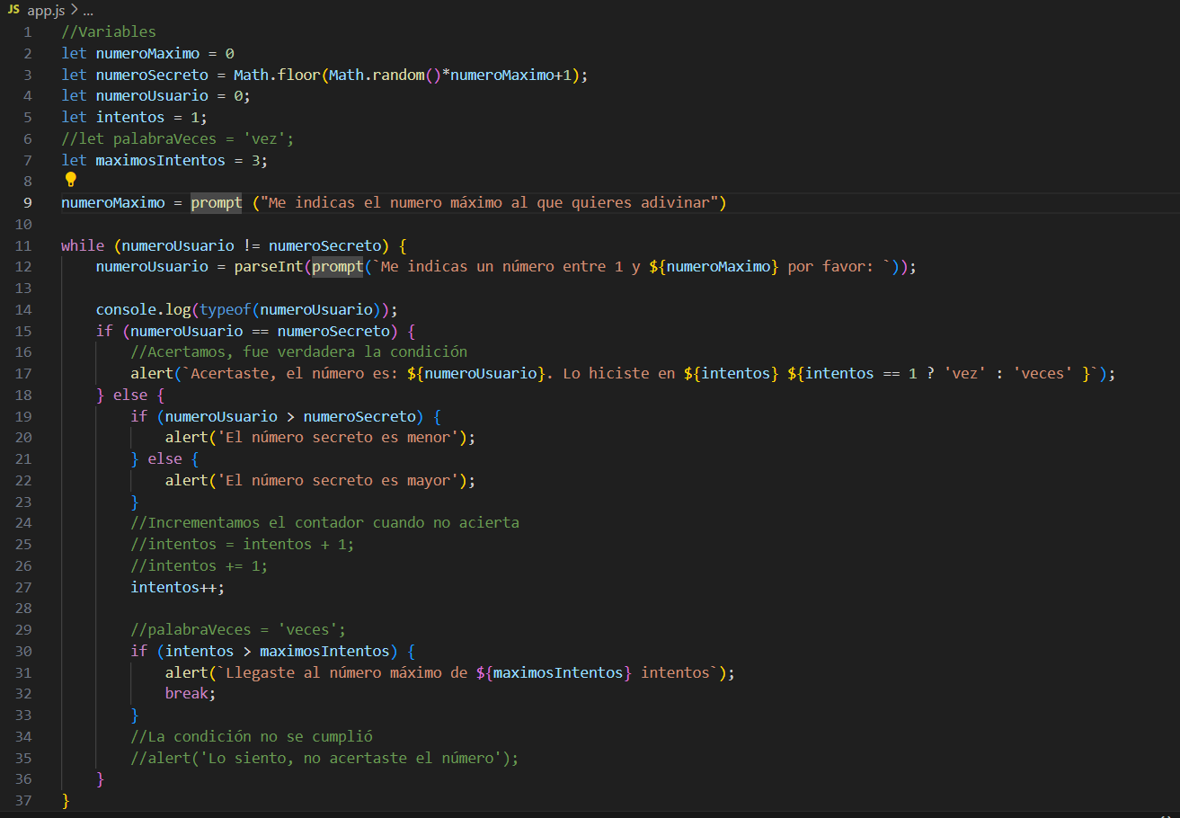1180x818 pixels.
Task: Click 'maximosIntentos' declaration on line 7
Action: [161, 160]
